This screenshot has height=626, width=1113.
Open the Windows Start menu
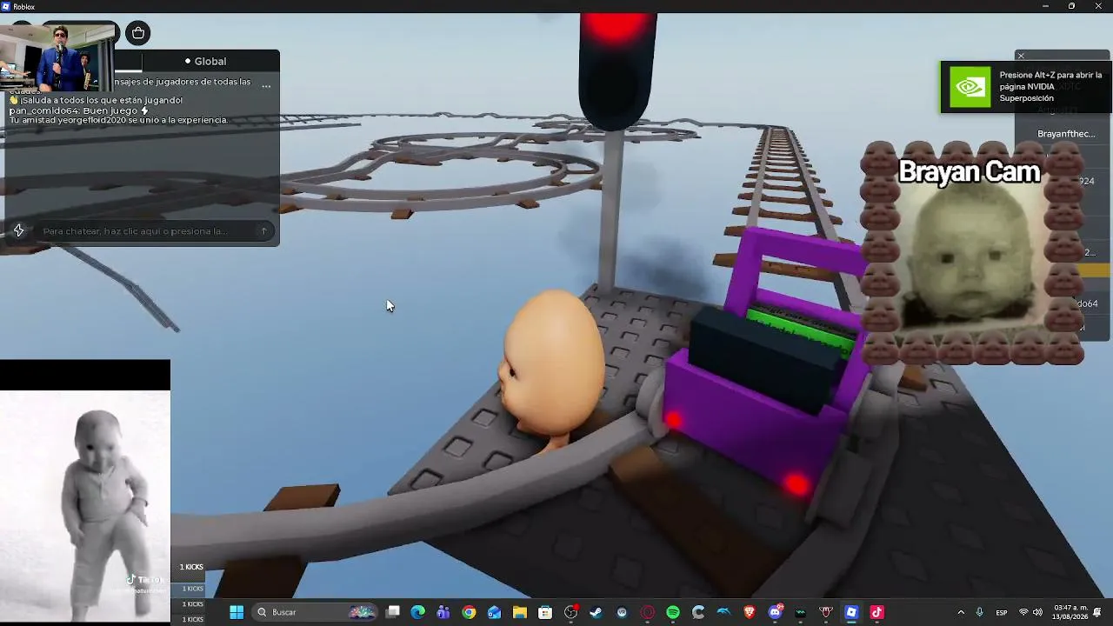(237, 612)
